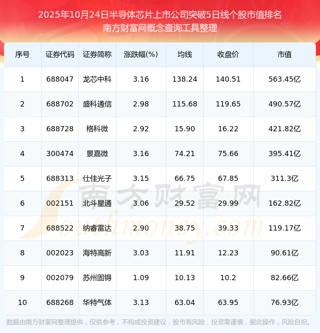320x333 pixels.
Task: Click subtitle 南方财富网概念查询工具整理
Action: (x=160, y=28)
